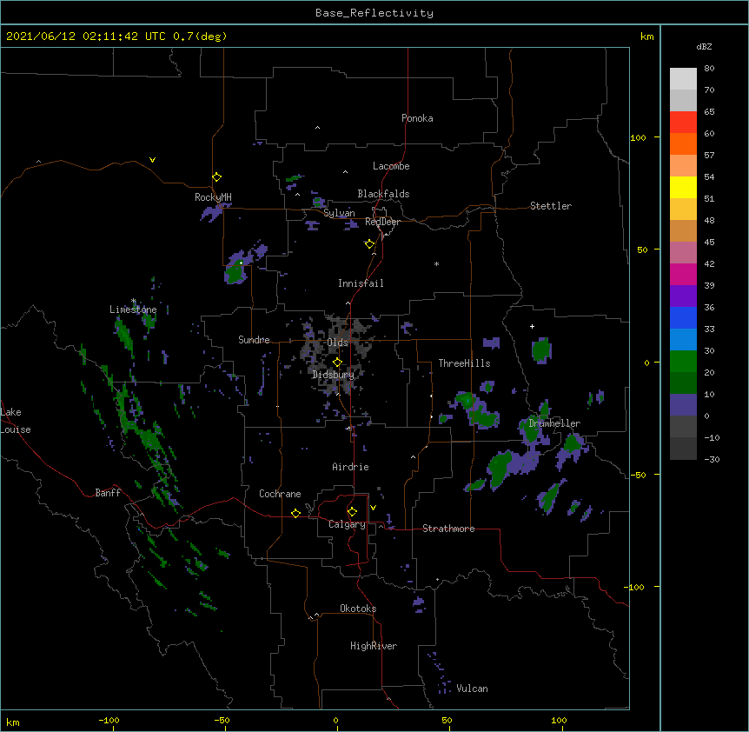Viewport: 749px width, 732px height.
Task: Click the red 65 dBZ legend swatch
Action: click(683, 123)
